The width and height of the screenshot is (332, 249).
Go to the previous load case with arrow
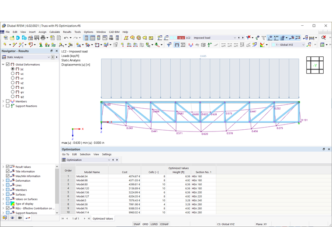pyautogui.click(x=239, y=38)
